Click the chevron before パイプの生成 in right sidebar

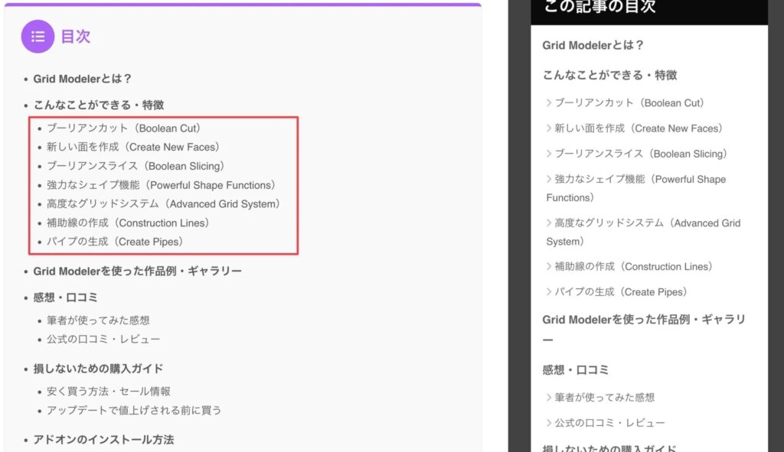(549, 292)
